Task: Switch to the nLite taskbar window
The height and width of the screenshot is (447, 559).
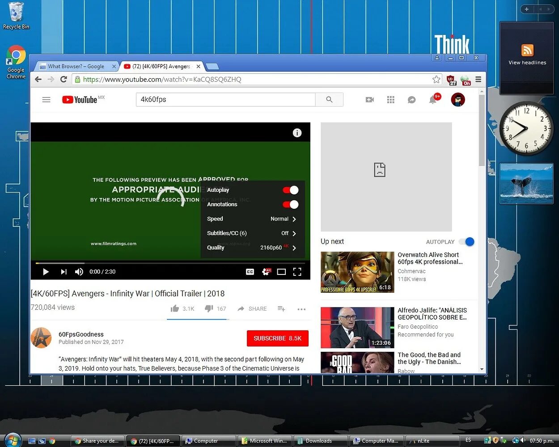Action: (x=432, y=441)
